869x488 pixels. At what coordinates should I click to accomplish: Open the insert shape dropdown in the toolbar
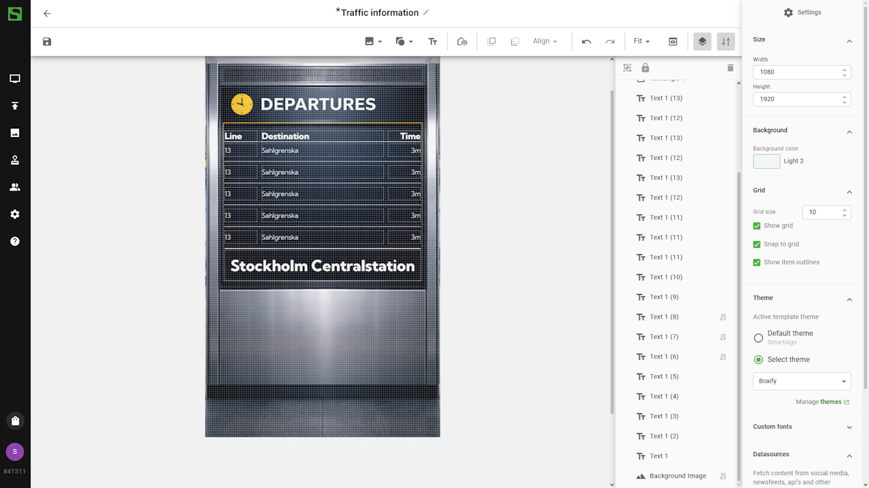[x=404, y=41]
